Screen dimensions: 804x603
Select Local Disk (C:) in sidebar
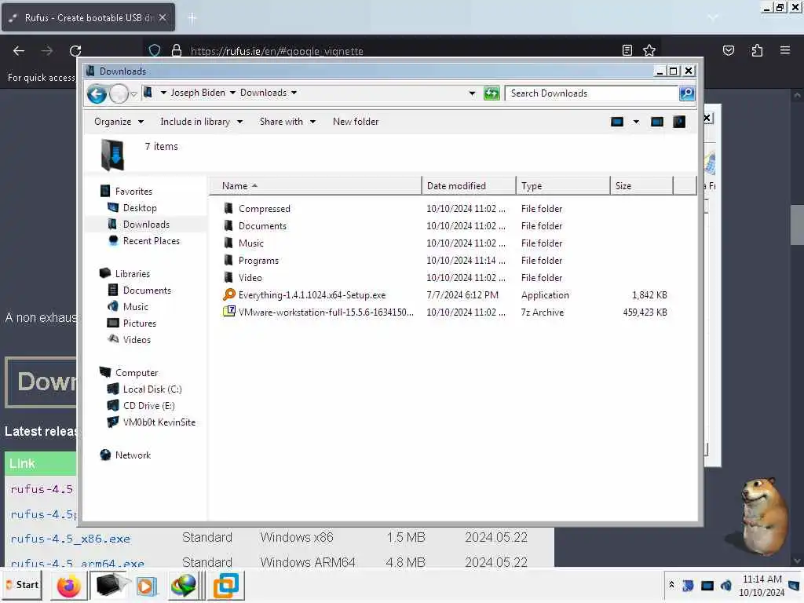pos(144,389)
